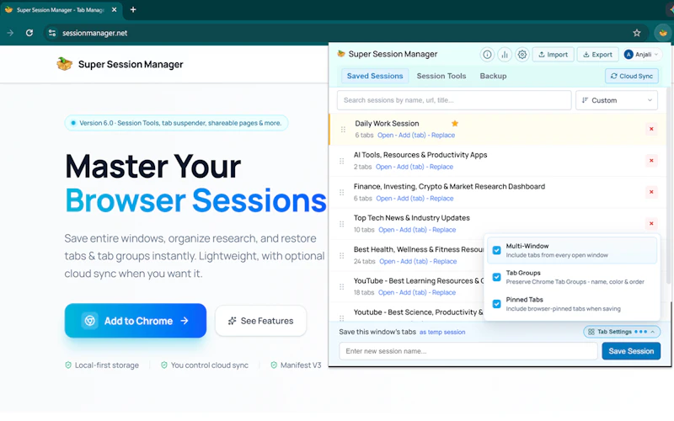Click the 'as temp session' link
Image resolution: width=674 pixels, height=421 pixels.
click(x=442, y=332)
